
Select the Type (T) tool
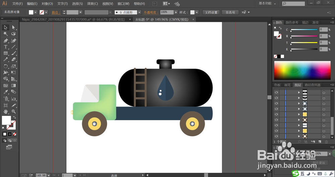coord(6,47)
